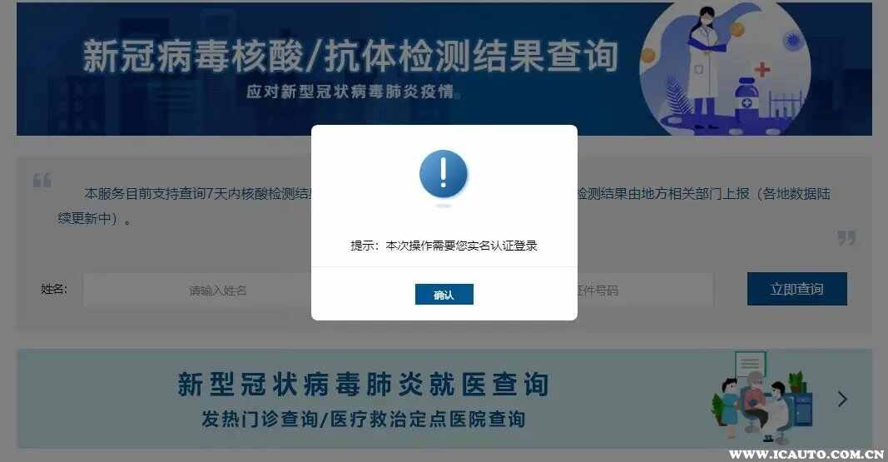Screen dimensions: 888x462
Task: Click the blue exclamation alert icon
Action: point(444,174)
